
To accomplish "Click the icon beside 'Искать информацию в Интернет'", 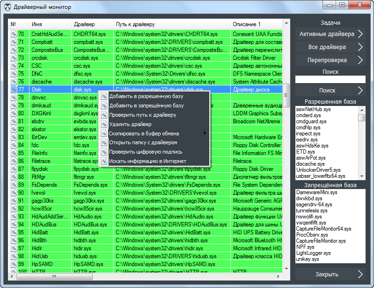I will 104,161.
